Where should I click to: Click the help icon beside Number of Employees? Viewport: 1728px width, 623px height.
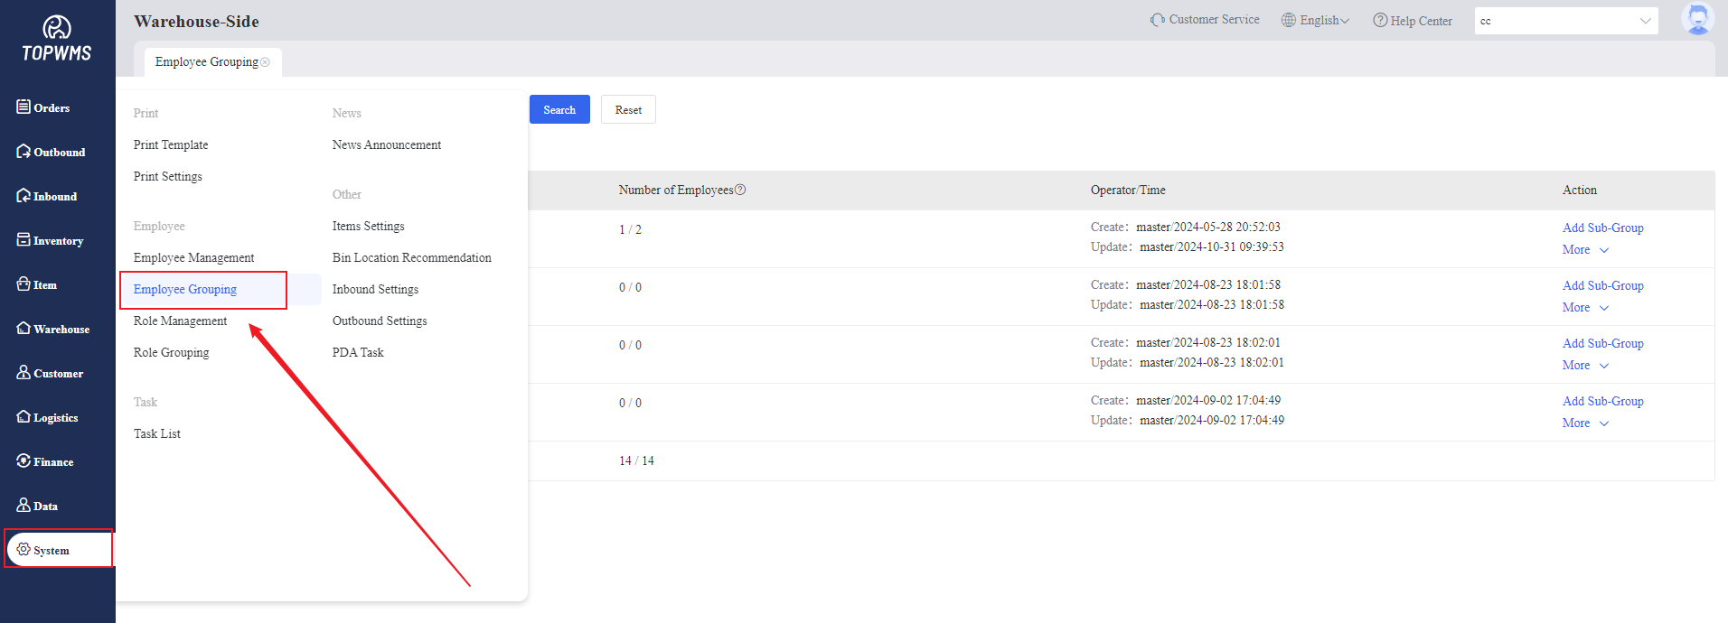click(740, 190)
